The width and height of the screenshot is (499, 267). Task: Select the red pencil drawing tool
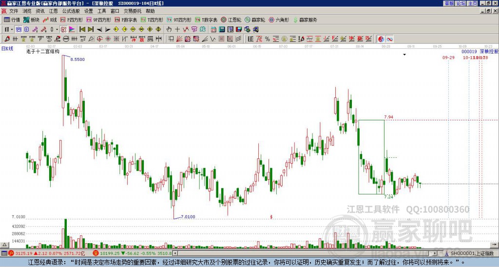click(x=7, y=39)
